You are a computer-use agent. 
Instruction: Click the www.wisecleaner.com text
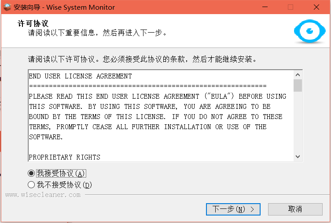[x=43, y=195]
